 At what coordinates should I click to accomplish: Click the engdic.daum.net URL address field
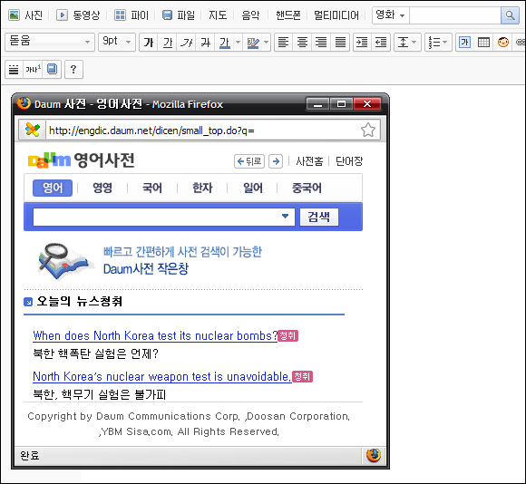pyautogui.click(x=202, y=131)
